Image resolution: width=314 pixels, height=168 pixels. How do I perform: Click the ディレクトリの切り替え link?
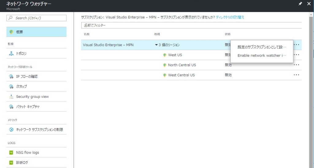point(230,17)
